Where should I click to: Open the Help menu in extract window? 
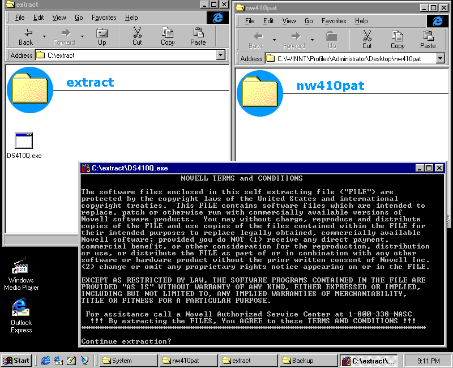tap(131, 18)
